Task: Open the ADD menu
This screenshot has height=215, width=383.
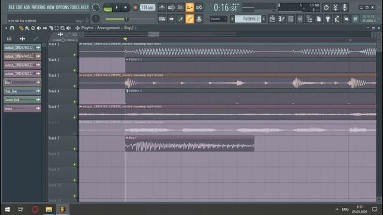Action: coord(27,7)
